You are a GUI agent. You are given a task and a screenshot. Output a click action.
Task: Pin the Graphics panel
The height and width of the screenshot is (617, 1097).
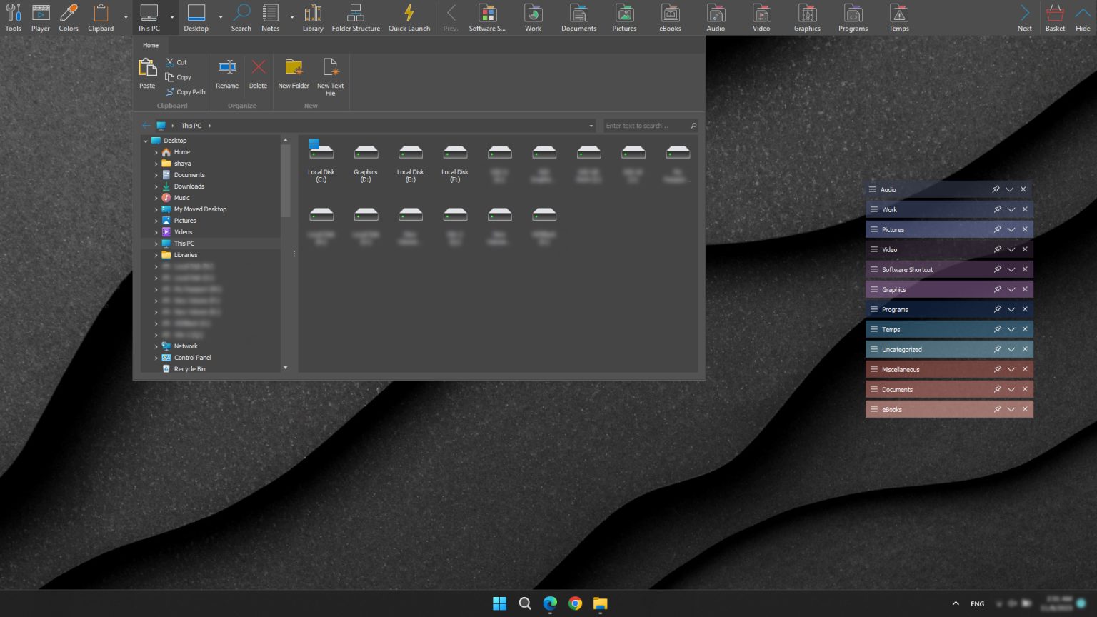pos(996,289)
